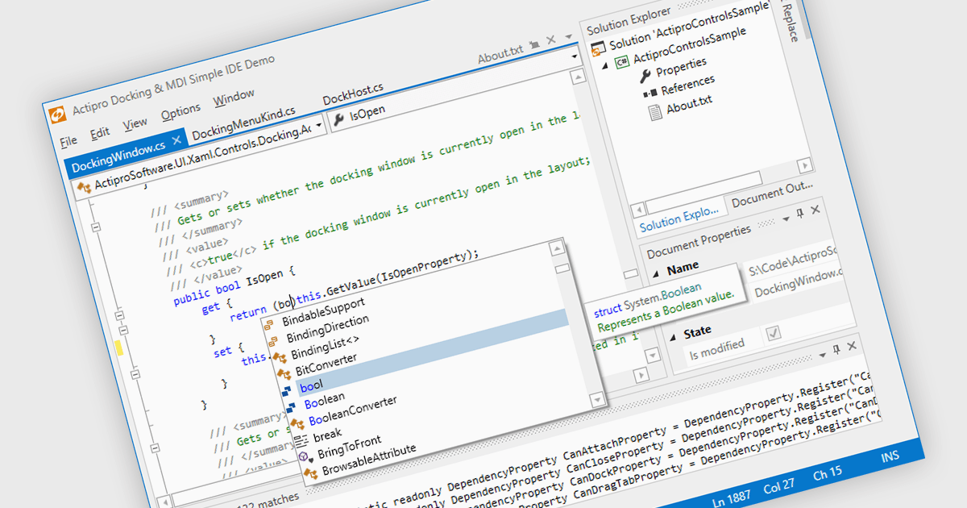Screen dimensions: 967x508
Task: Collapse the summary comment outlining node
Action: (95, 228)
